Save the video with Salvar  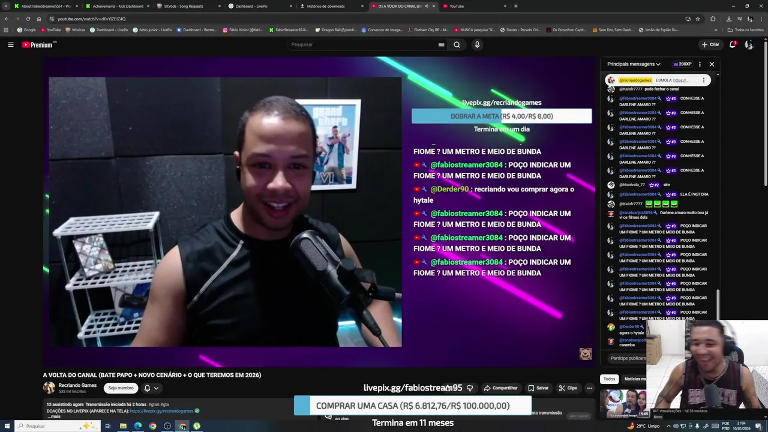[x=538, y=388]
